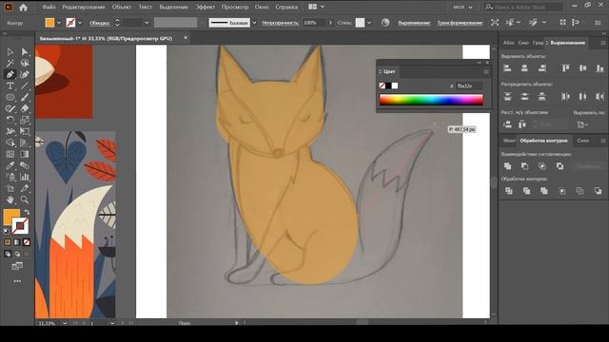Choose the Eyedropper tool

10,165
